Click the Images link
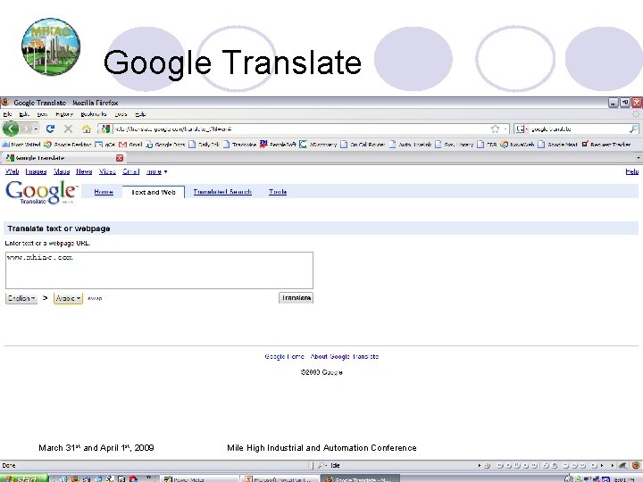 (36, 171)
